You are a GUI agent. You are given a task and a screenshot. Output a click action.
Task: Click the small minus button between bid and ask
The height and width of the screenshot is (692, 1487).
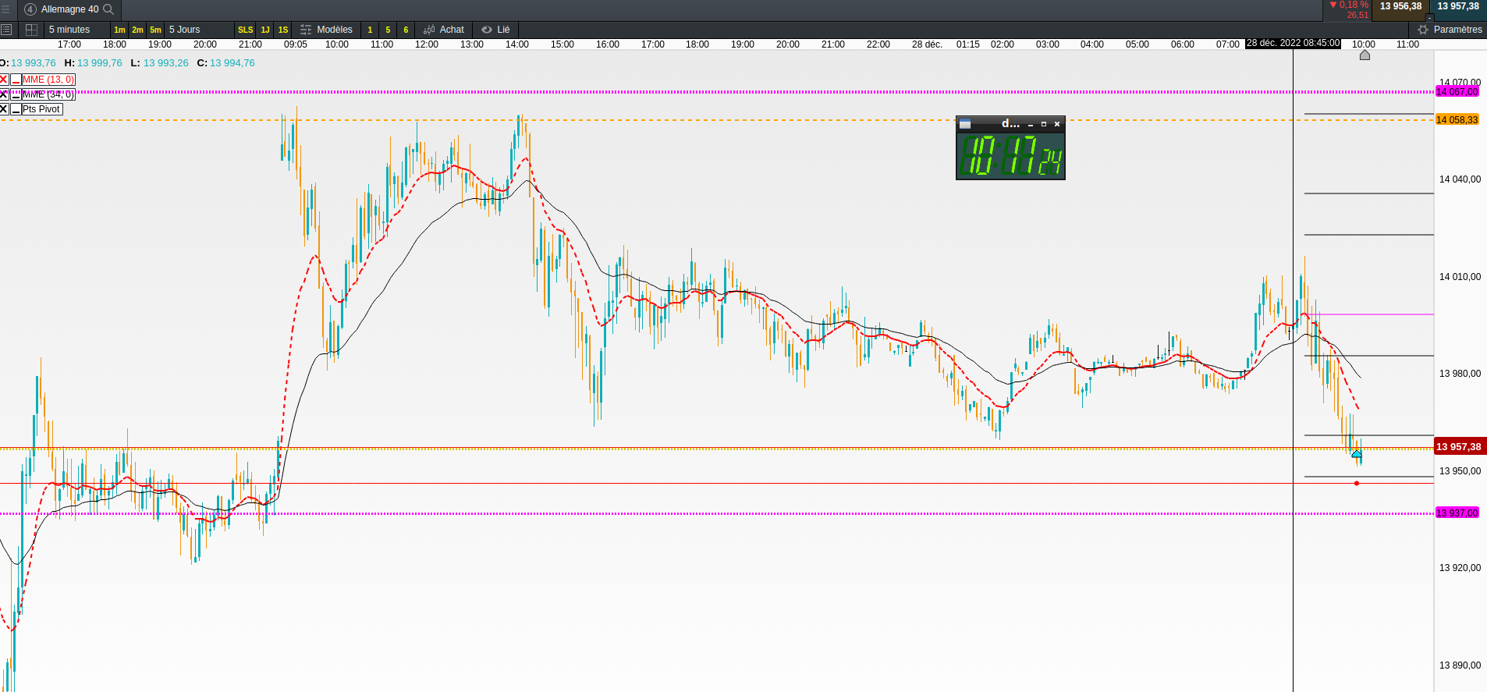point(1429,17)
